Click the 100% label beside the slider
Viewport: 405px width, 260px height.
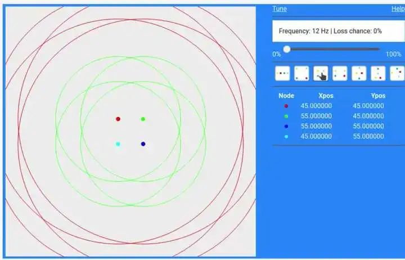[393, 54]
